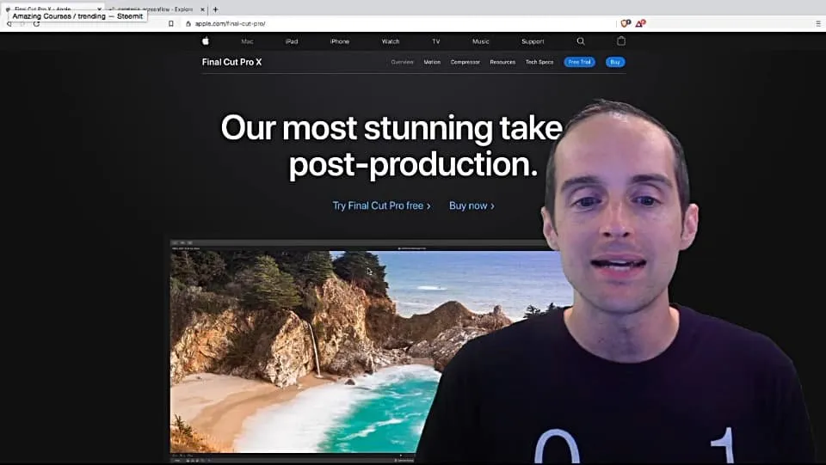826x465 pixels.
Task: Open Brave Shields lion icon
Action: [x=626, y=23]
